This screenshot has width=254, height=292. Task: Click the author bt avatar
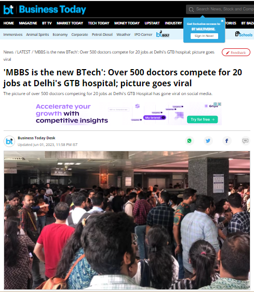9,141
